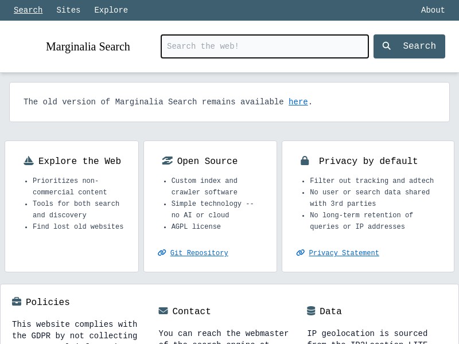Click "Tools for both search and discovery" bullet
The height and width of the screenshot is (344, 459).
click(x=76, y=209)
